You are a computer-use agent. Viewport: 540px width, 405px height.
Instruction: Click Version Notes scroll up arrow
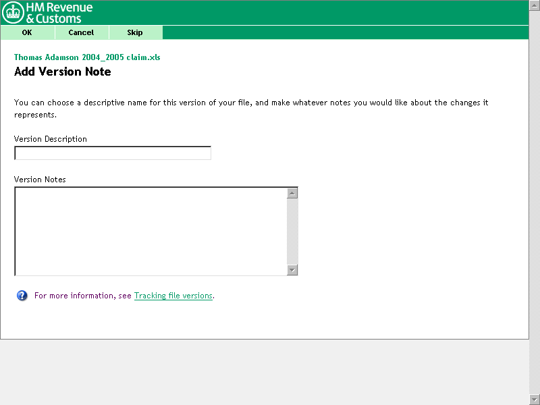tap(292, 193)
